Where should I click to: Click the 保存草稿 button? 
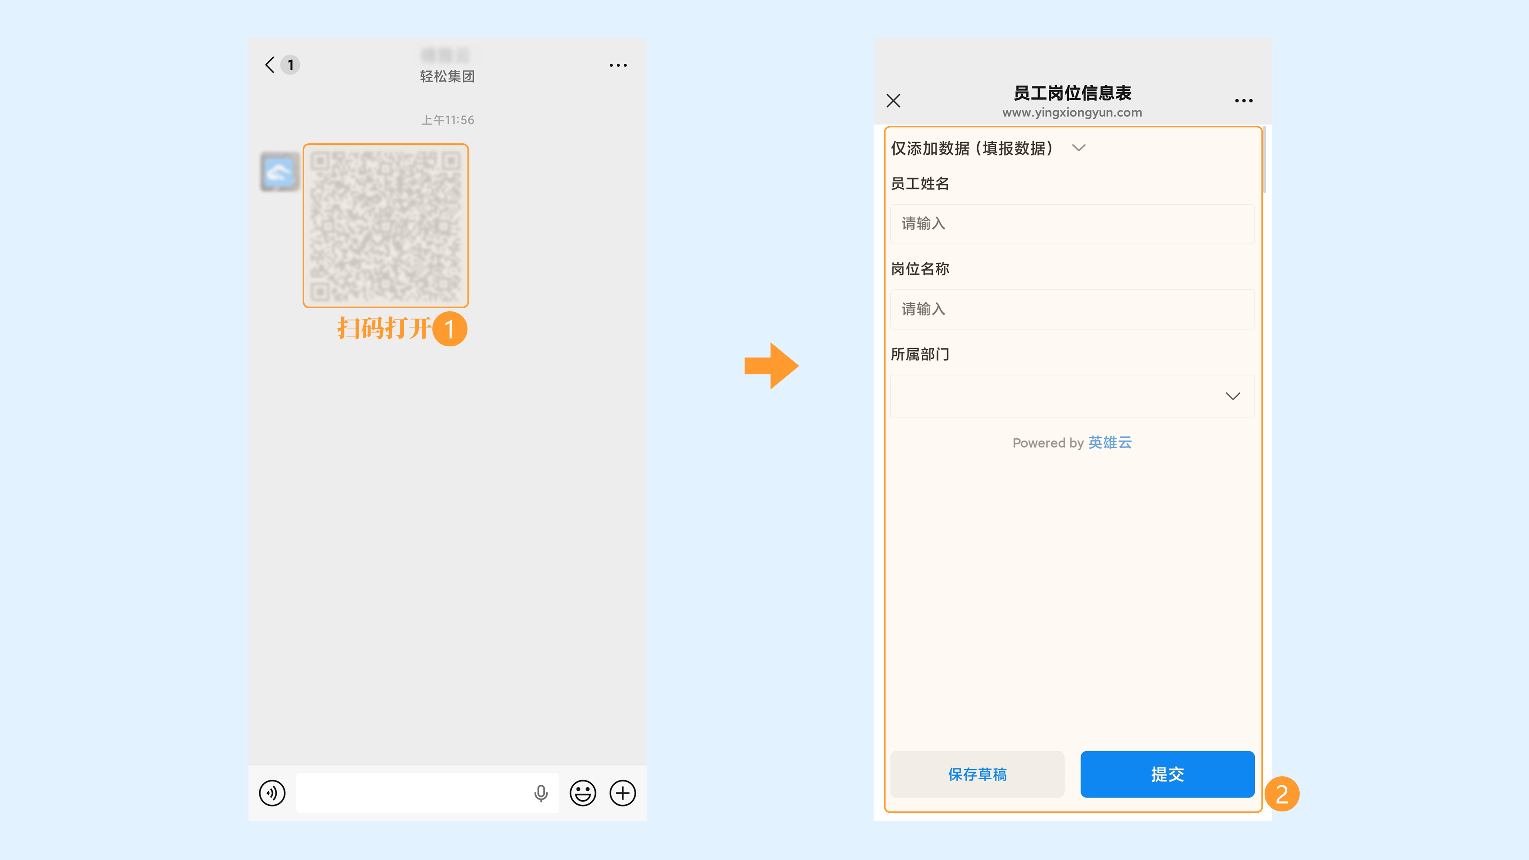click(x=977, y=774)
